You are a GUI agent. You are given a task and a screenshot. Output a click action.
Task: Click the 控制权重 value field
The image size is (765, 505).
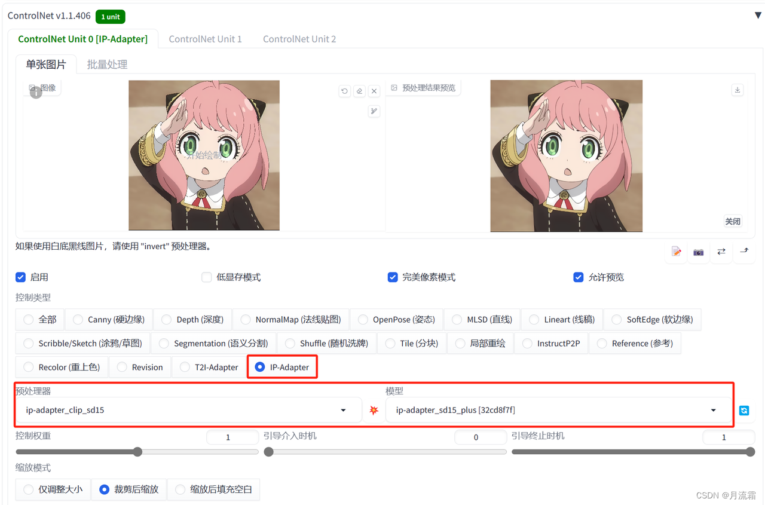tap(232, 437)
